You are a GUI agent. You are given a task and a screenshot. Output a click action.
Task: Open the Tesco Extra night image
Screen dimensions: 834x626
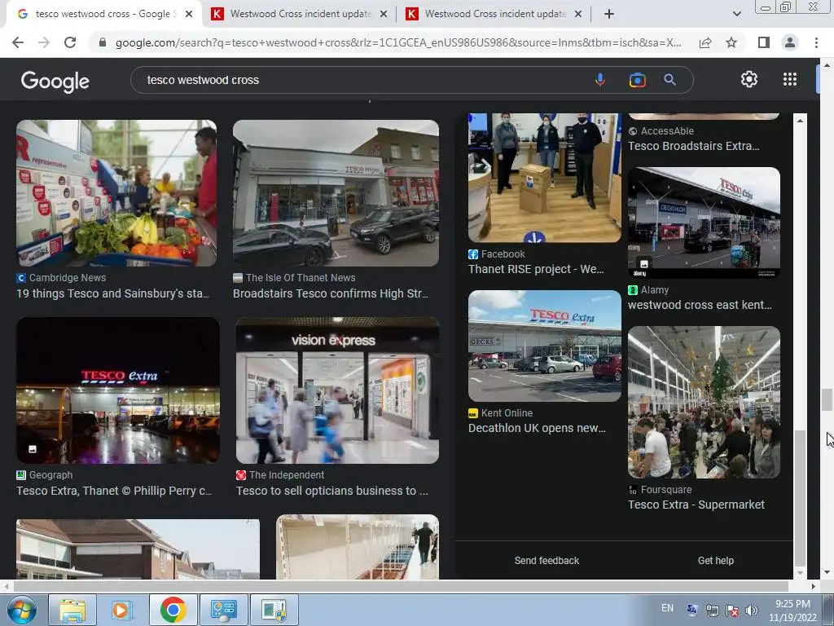118,390
